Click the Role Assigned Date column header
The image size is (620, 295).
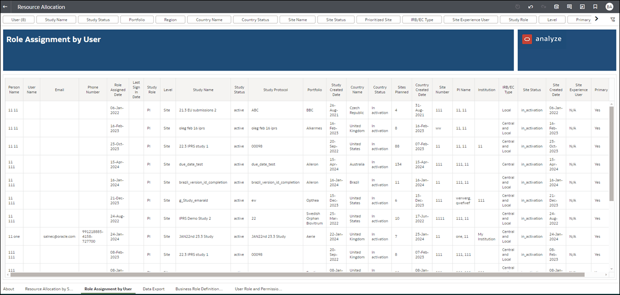pyautogui.click(x=118, y=90)
